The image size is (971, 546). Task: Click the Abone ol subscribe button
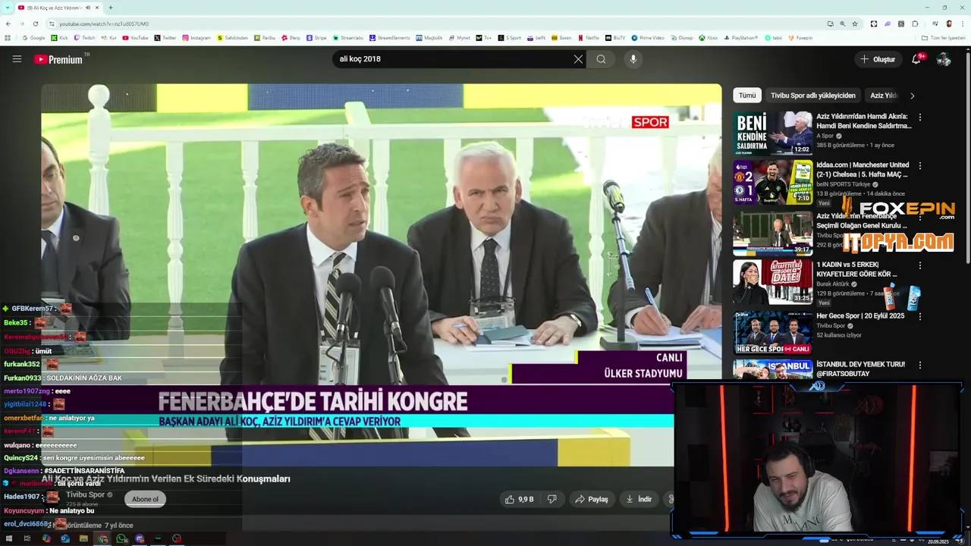145,499
